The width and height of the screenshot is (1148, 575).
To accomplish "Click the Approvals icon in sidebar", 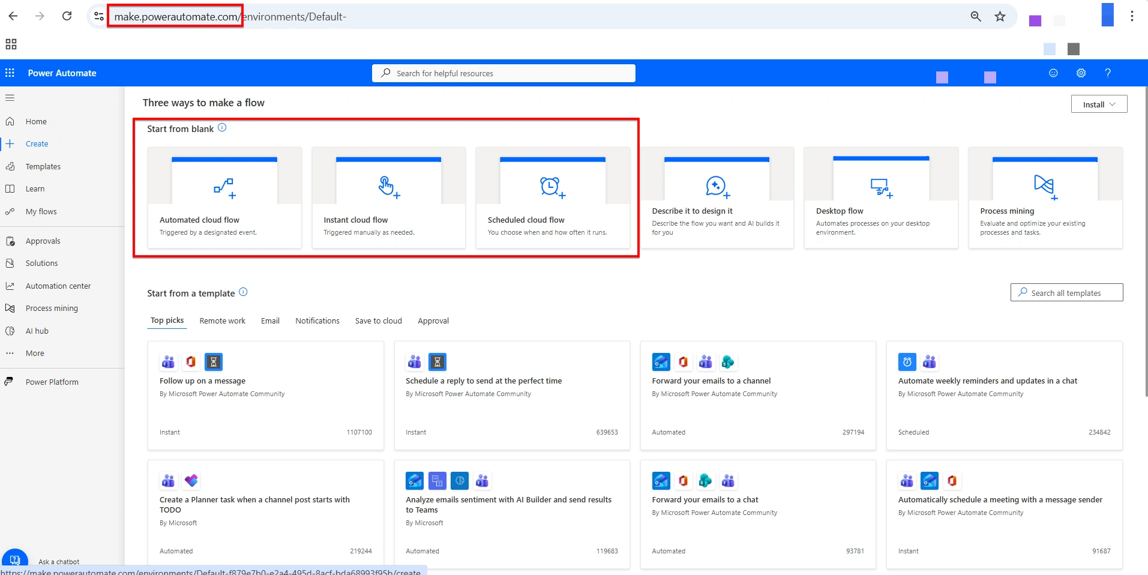I will click(10, 241).
